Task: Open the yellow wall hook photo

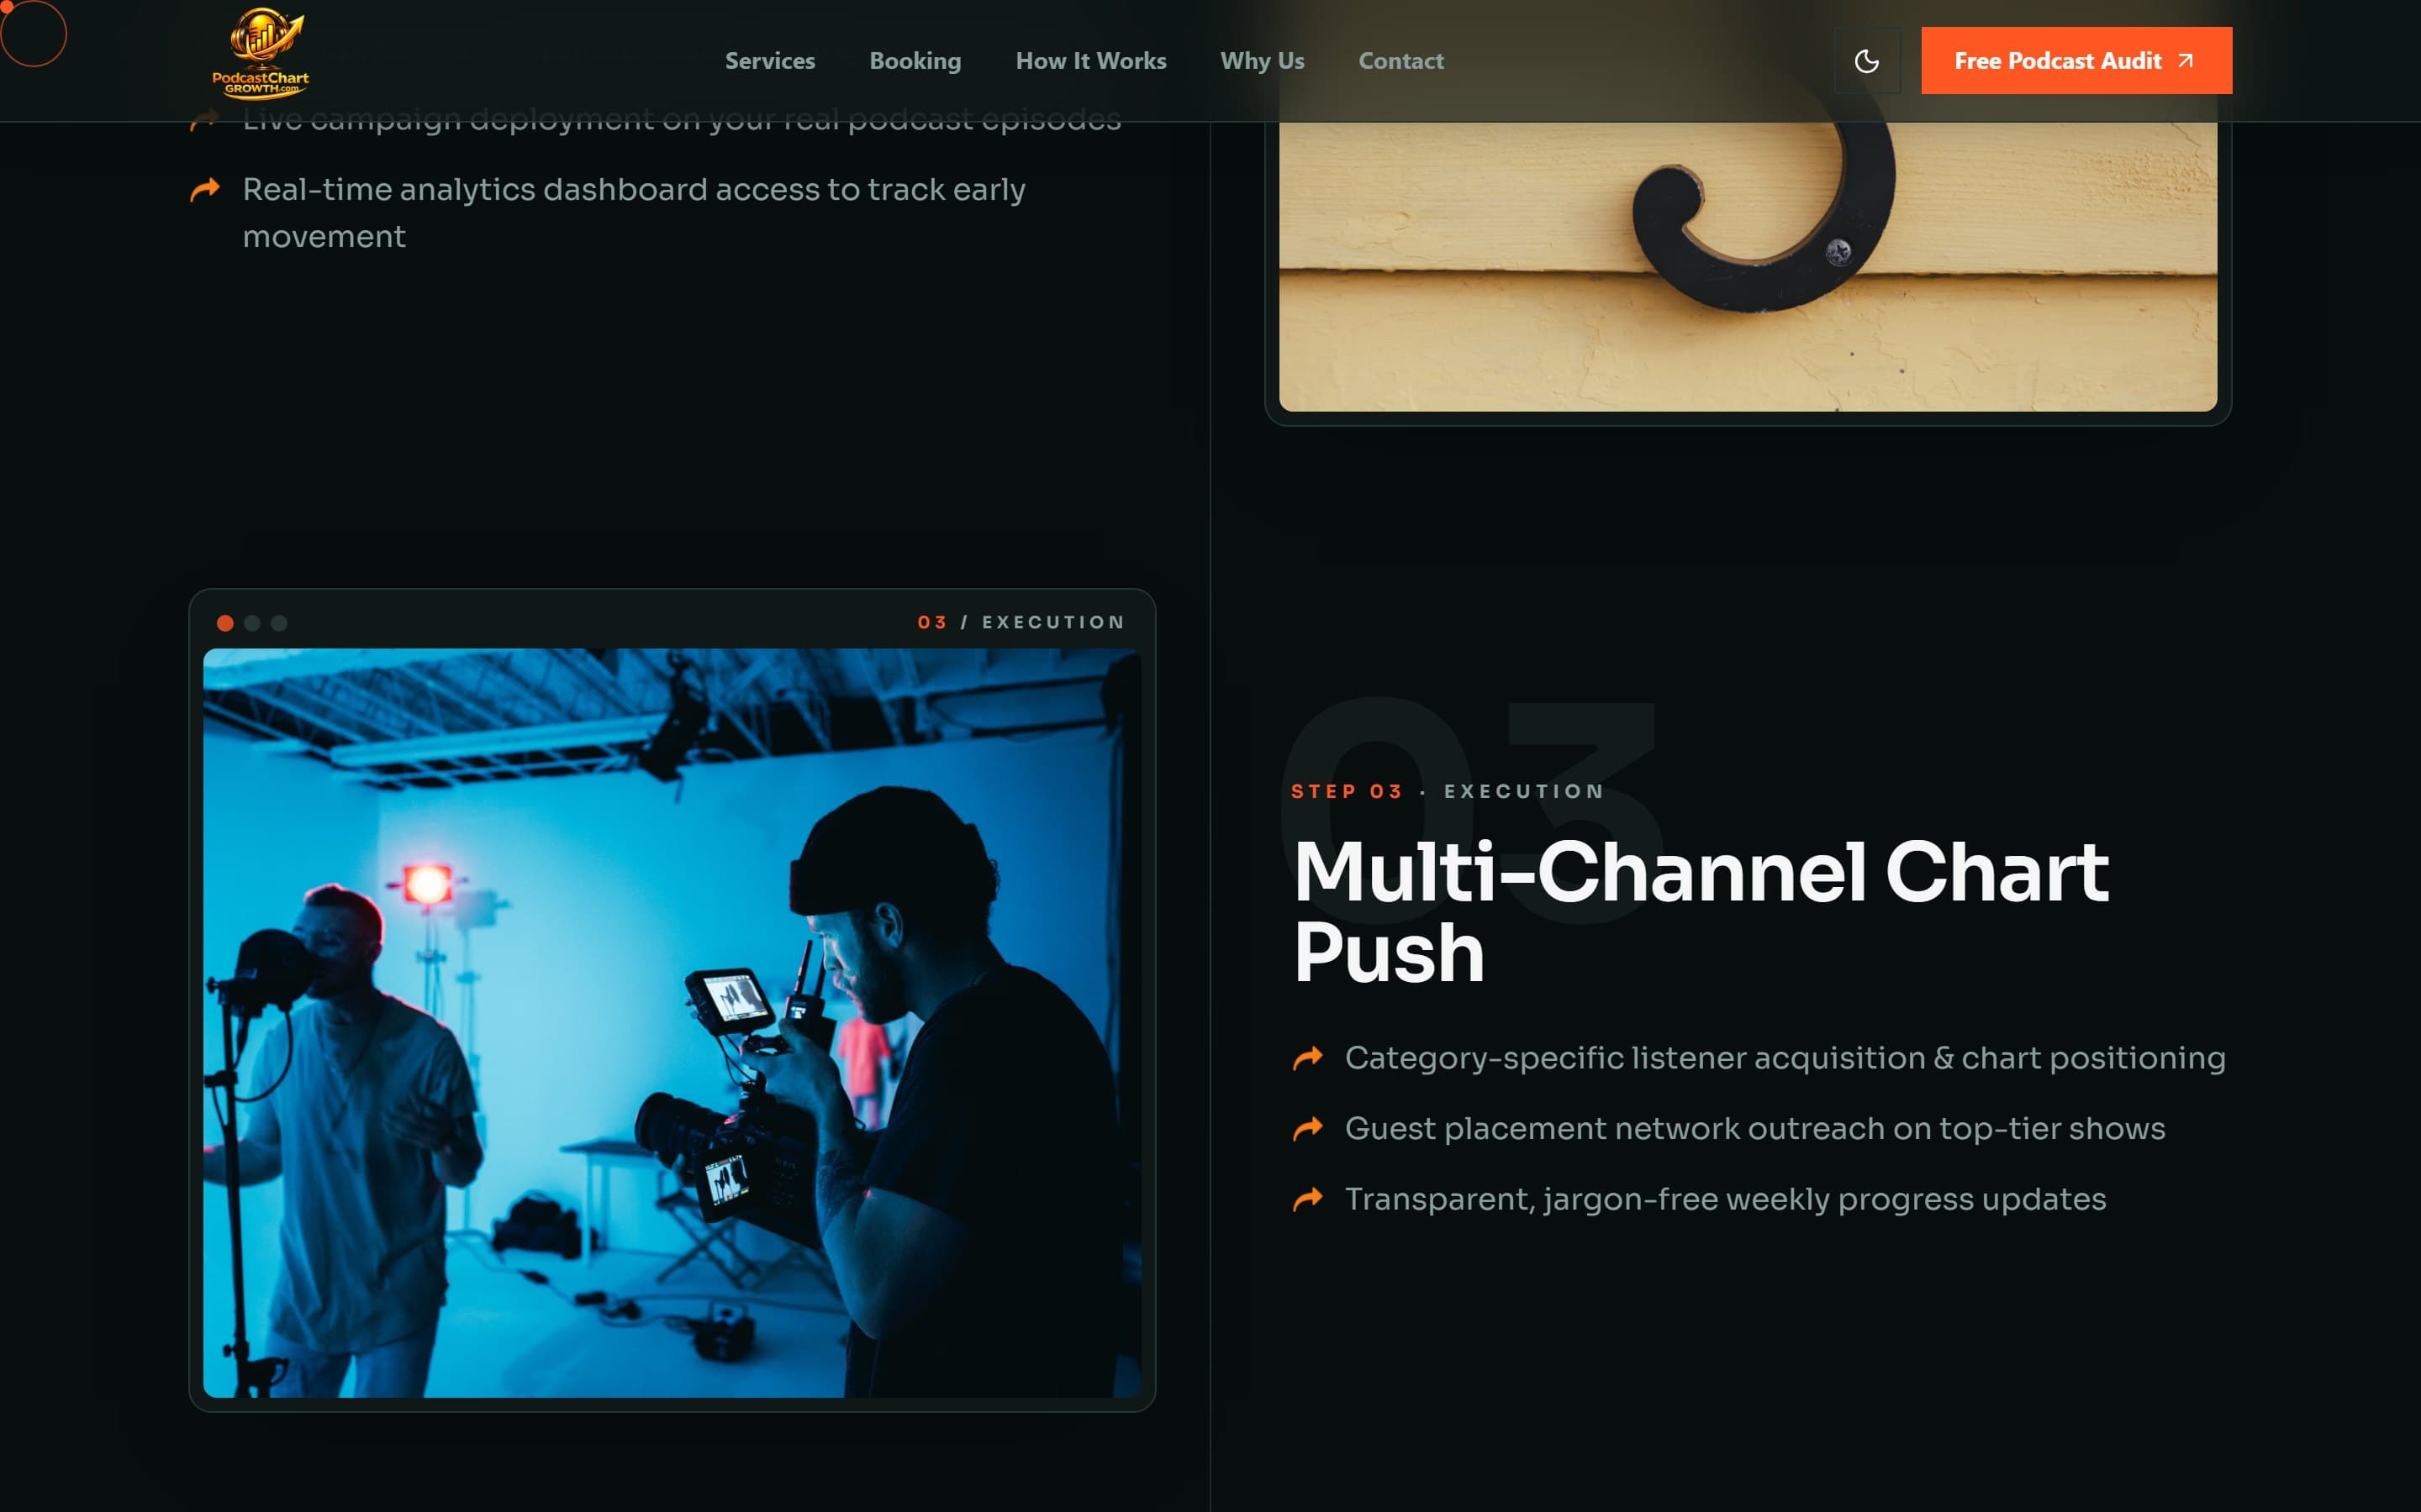Action: 1748,266
